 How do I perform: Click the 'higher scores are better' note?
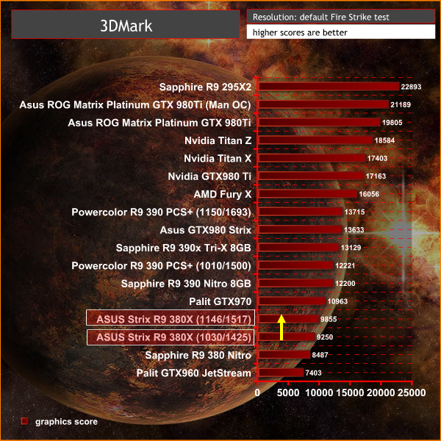[341, 32]
